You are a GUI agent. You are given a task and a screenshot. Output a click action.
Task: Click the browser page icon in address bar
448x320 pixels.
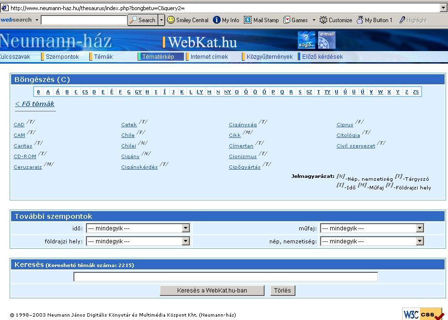[5, 8]
